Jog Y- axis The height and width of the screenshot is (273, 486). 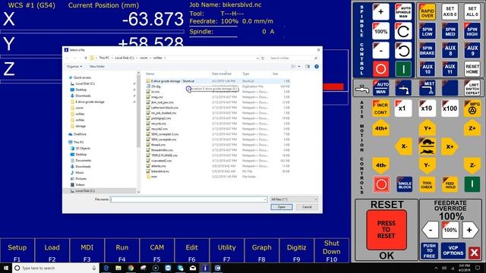click(427, 165)
